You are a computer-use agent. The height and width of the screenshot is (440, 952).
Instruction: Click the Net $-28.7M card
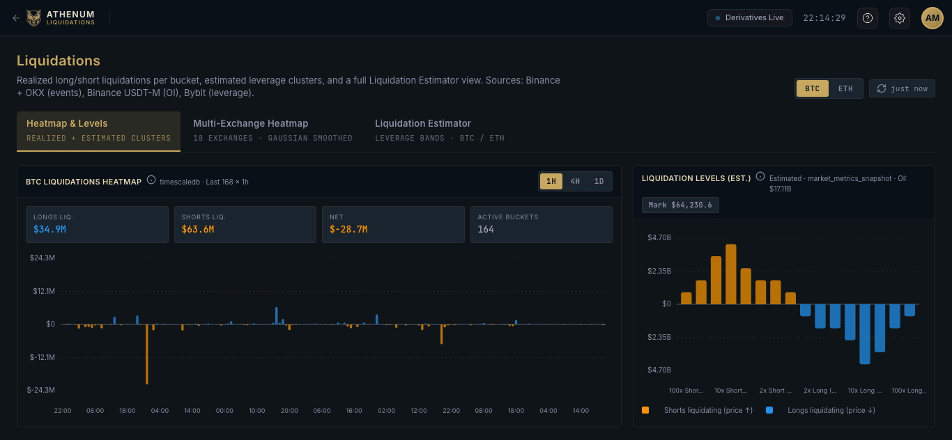tap(393, 224)
